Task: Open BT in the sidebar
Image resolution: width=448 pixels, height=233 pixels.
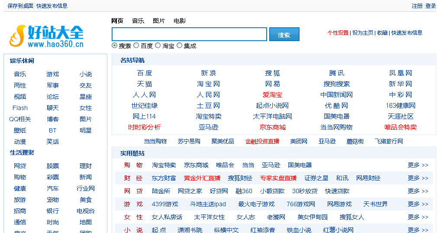Action: (52, 130)
